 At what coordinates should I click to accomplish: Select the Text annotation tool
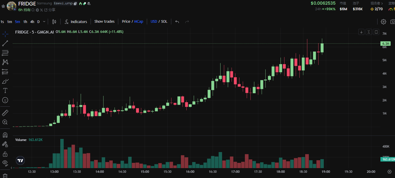point(5,90)
